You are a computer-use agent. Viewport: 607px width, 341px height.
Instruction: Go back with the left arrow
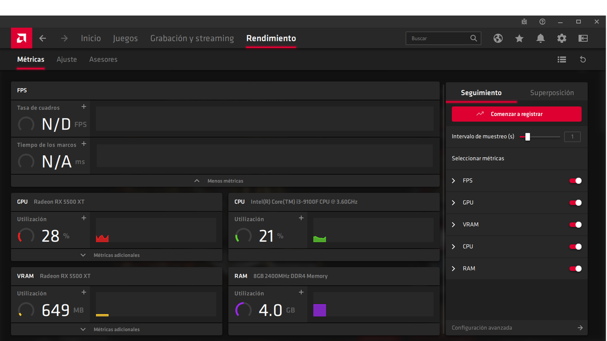tap(43, 38)
